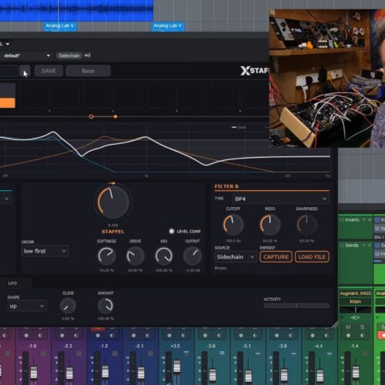
Task: Mute the green Augment channel
Action: point(348,327)
